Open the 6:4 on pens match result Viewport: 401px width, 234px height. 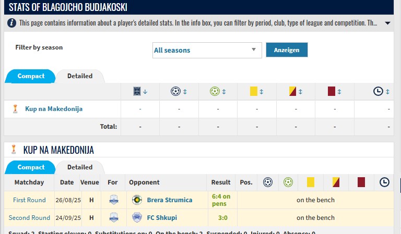tap(221, 200)
